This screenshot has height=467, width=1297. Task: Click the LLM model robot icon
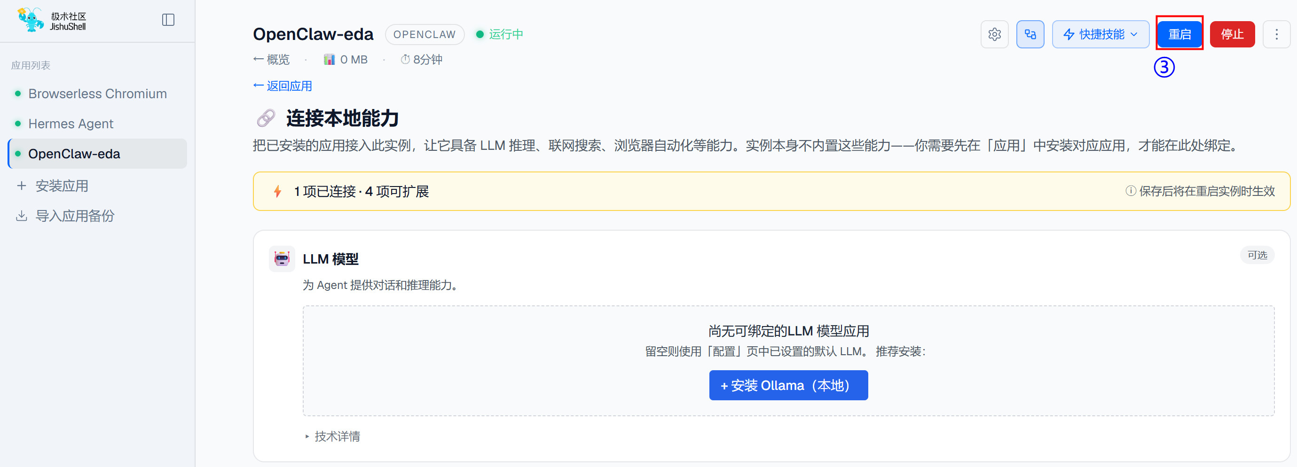(282, 259)
